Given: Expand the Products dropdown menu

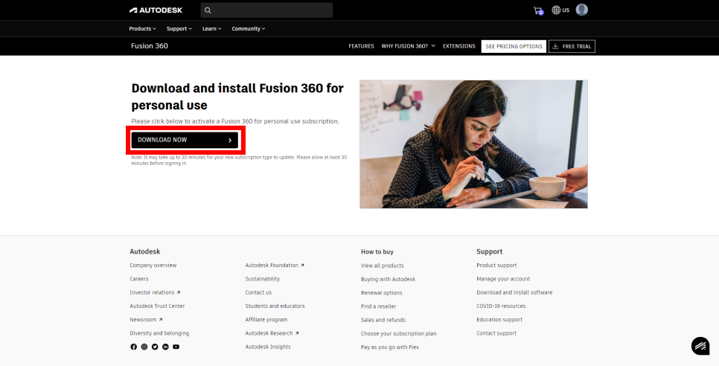Looking at the screenshot, I should [x=142, y=28].
